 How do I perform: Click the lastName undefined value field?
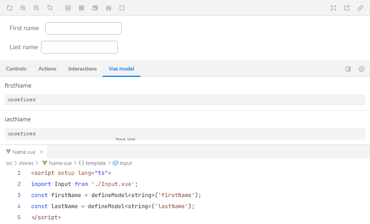tap(185, 134)
